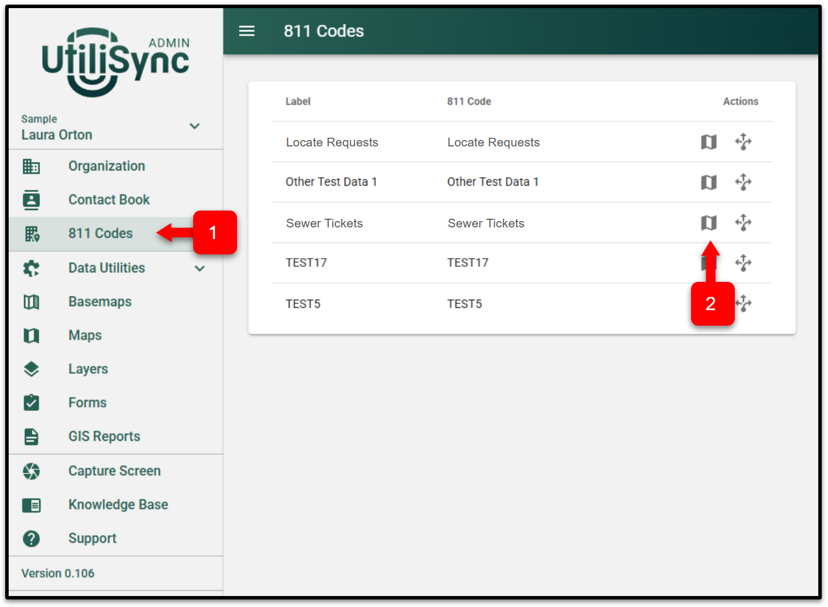Click the map icon for Other Test Data 1
828x607 pixels.
[709, 182]
